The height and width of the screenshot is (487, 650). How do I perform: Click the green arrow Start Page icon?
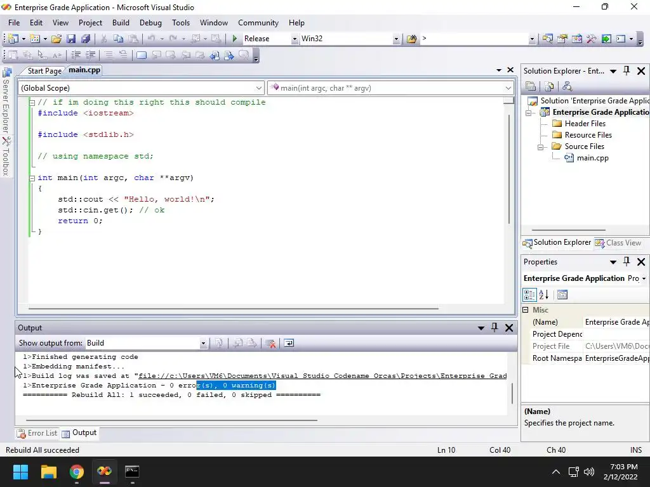606,39
